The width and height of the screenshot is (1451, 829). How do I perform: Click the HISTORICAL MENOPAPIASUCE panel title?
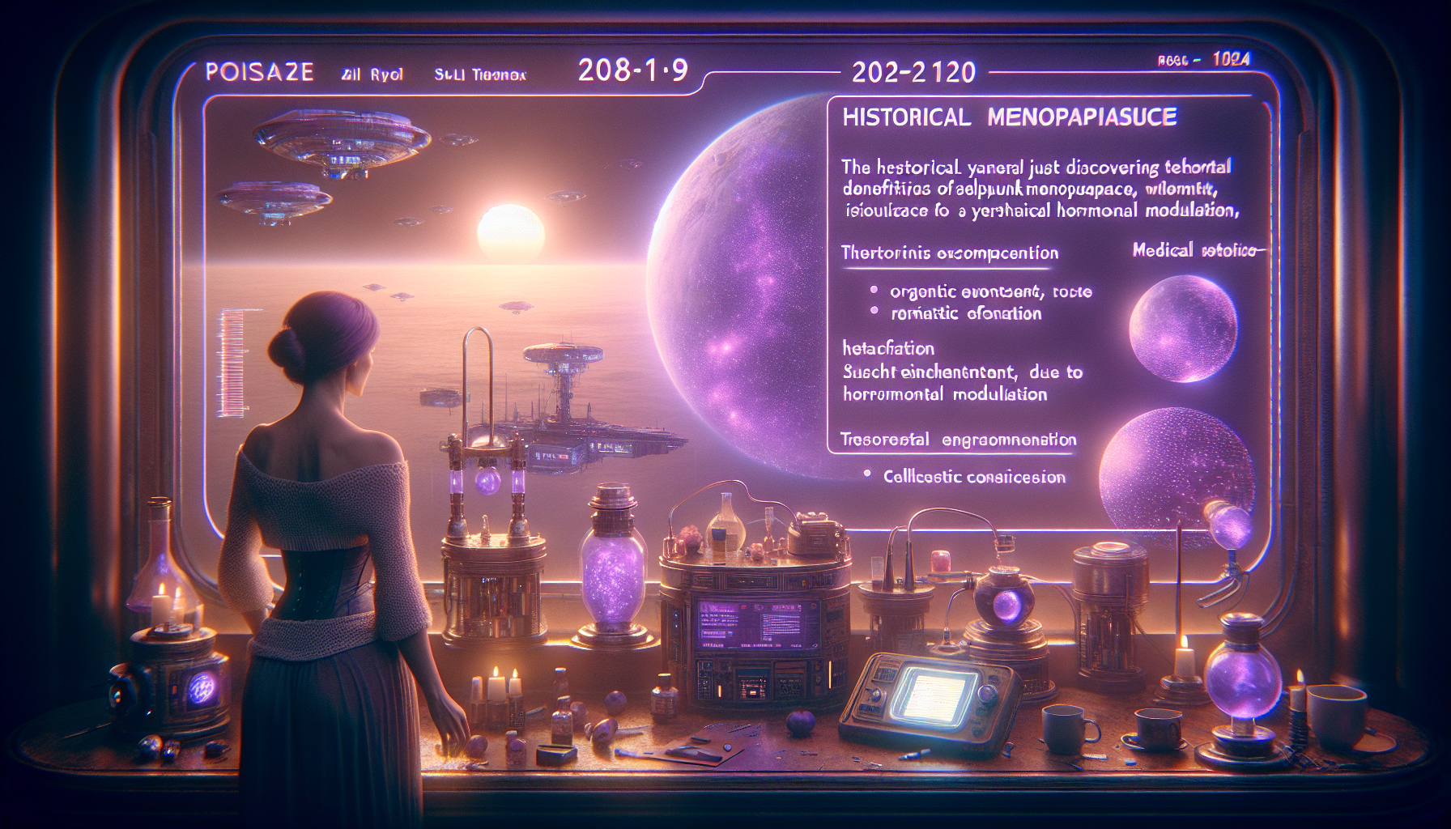[1009, 117]
